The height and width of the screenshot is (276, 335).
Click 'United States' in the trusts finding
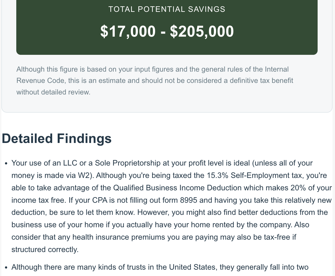pos(192,267)
